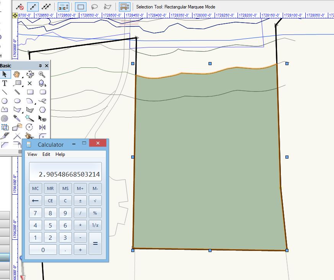Select the Regular Polygon hexagon tool
Viewport: 334px width, 280px height.
tap(42, 110)
